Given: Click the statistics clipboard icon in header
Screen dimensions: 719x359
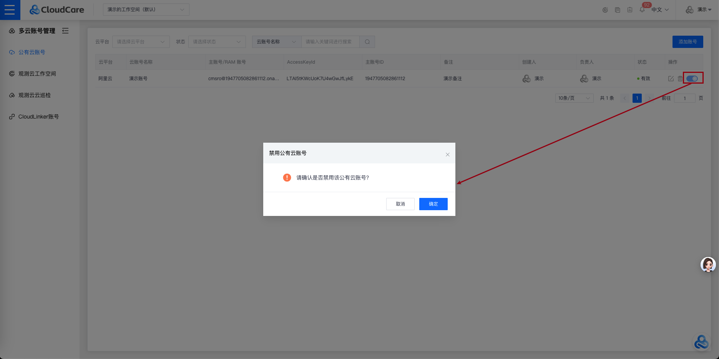Looking at the screenshot, I should (629, 10).
